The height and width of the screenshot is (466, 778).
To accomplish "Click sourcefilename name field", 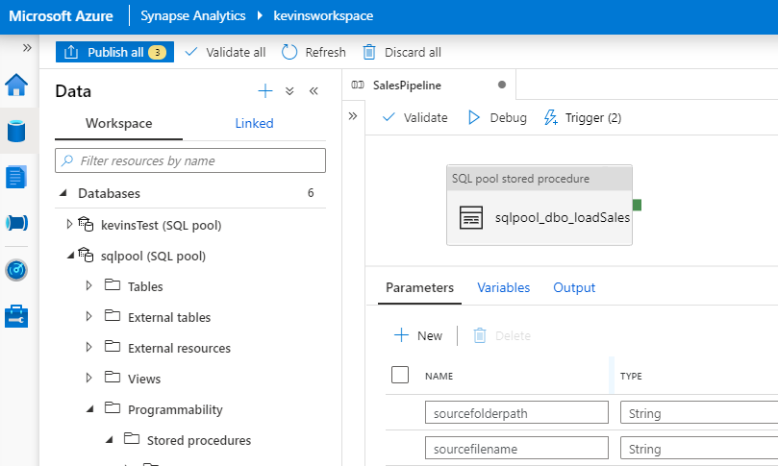I will 516,448.
